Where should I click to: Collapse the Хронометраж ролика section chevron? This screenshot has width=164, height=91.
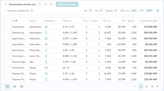tap(6, 4)
